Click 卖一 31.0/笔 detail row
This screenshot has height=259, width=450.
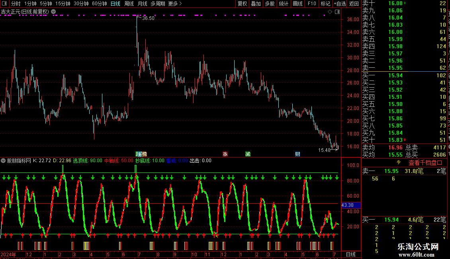pos(404,171)
